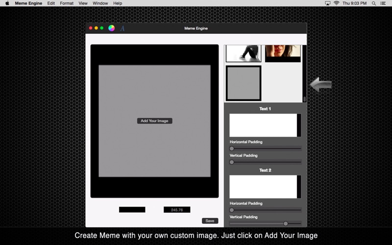392x245 pixels.
Task: Select the blank gray template thumbnail
Action: [244, 83]
